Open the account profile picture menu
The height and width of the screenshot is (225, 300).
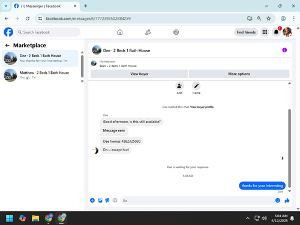(x=287, y=32)
